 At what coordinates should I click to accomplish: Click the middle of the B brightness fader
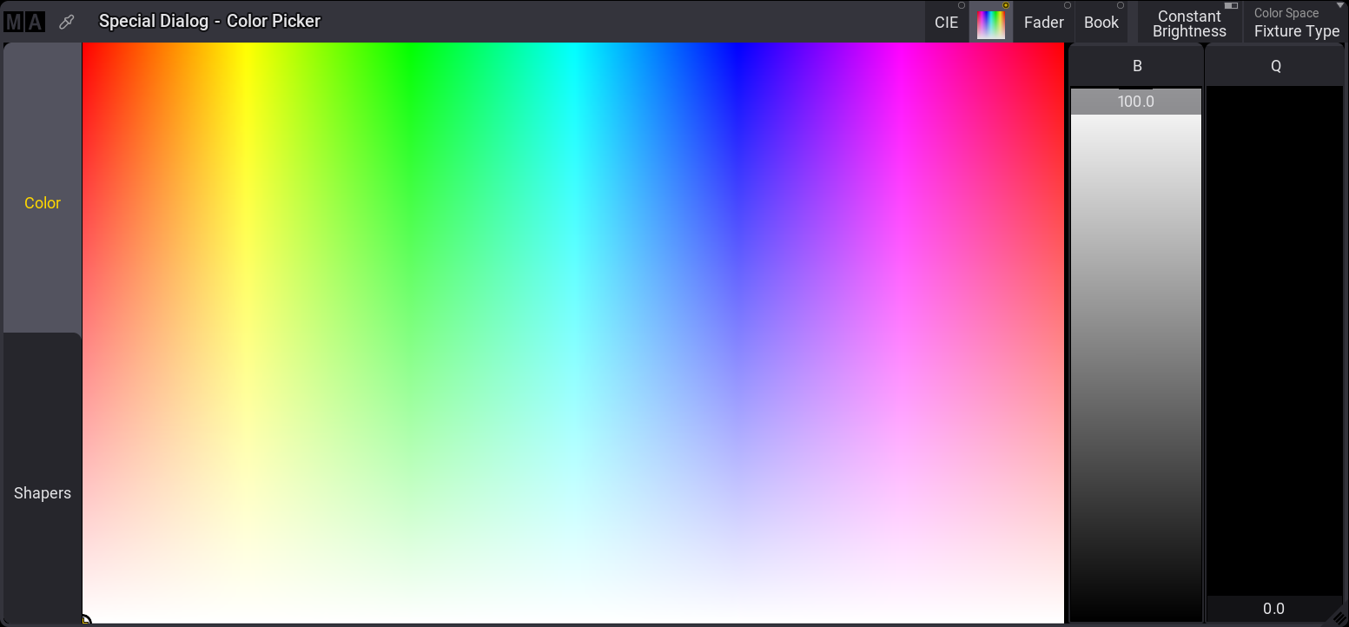[1136, 354]
